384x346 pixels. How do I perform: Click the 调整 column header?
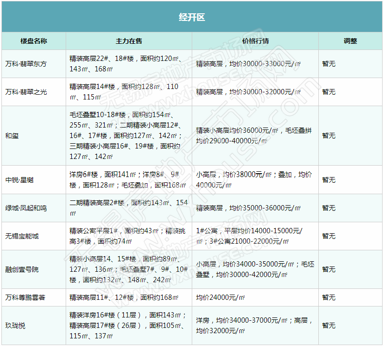pyautogui.click(x=350, y=41)
